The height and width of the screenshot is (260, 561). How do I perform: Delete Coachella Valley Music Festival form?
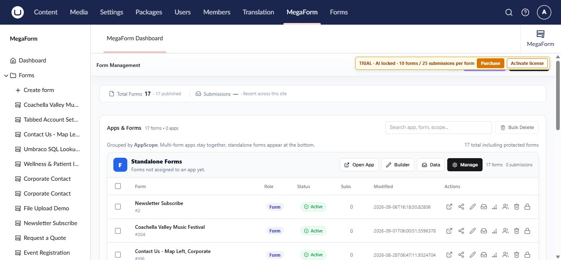pyautogui.click(x=517, y=231)
